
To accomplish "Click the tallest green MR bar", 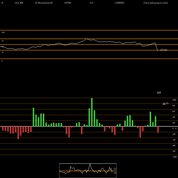I will pyautogui.click(x=92, y=112).
